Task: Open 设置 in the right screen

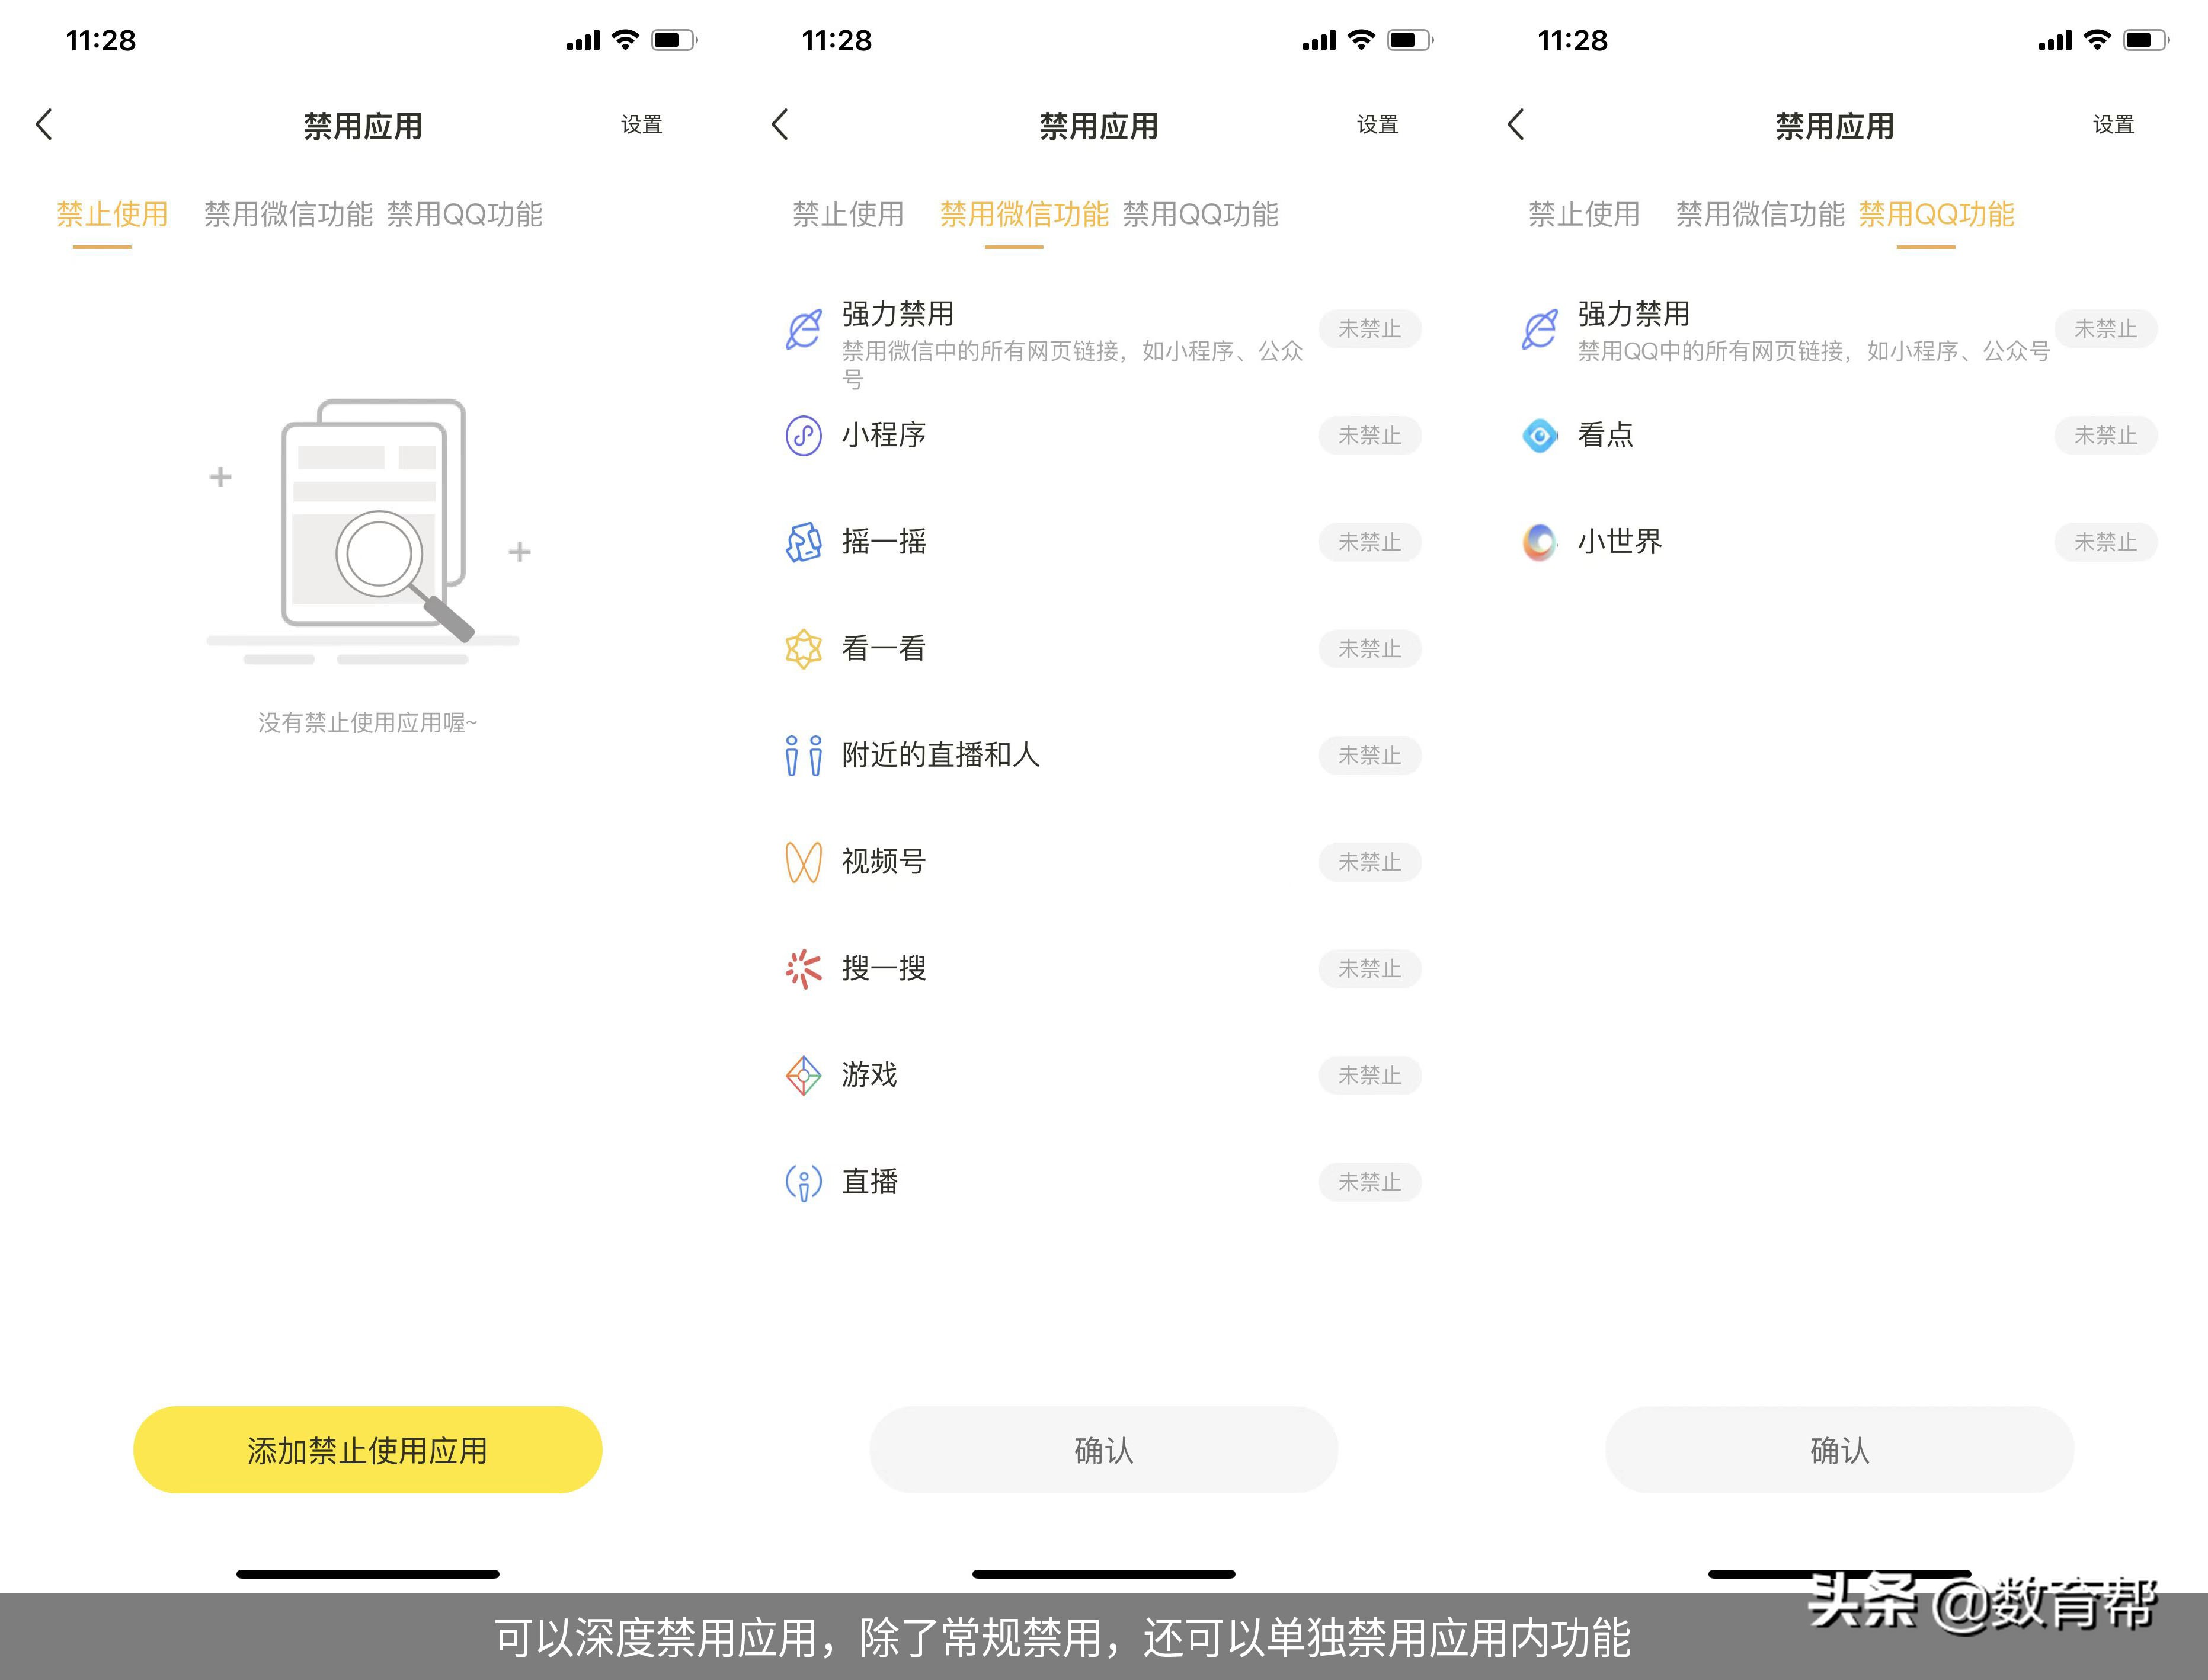Action: (2114, 125)
